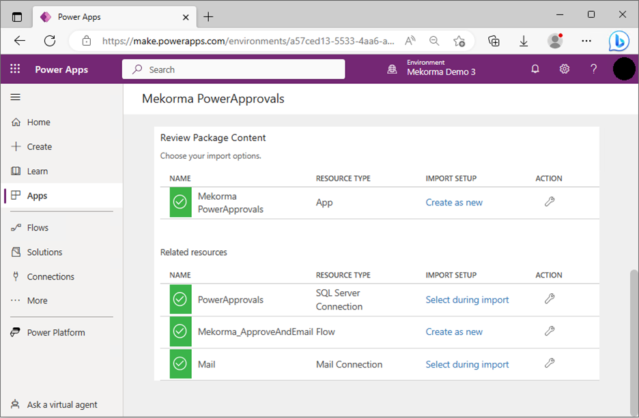Viewport: 639px width, 418px height.
Task: Open the Bing Copilot sidebar icon
Action: 619,41
